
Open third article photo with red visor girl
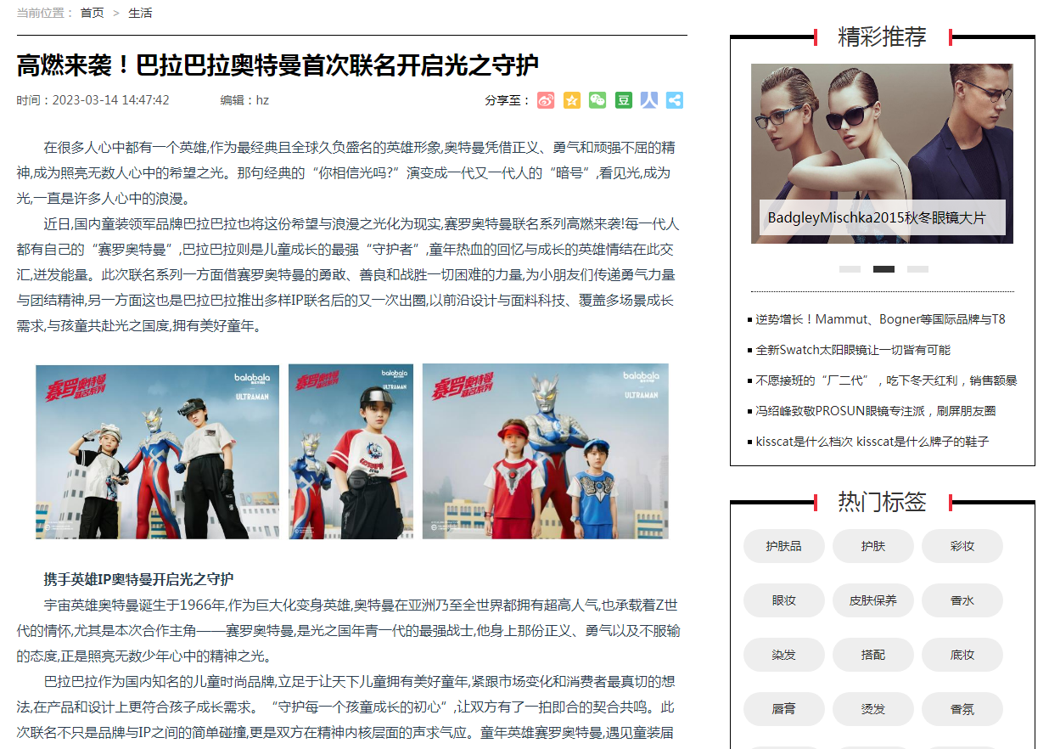pos(546,452)
